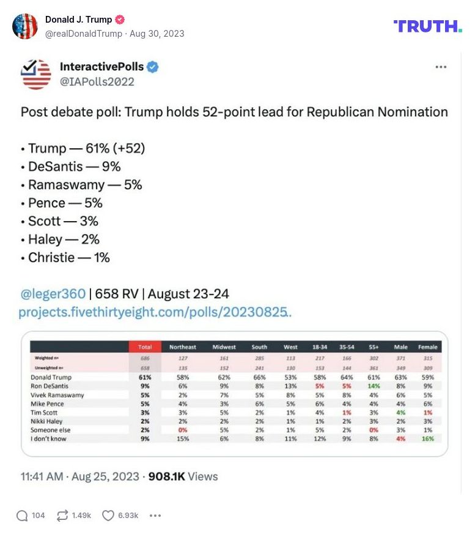
Task: Expand options for the quoted InteractivePolls post
Action: coord(441,66)
